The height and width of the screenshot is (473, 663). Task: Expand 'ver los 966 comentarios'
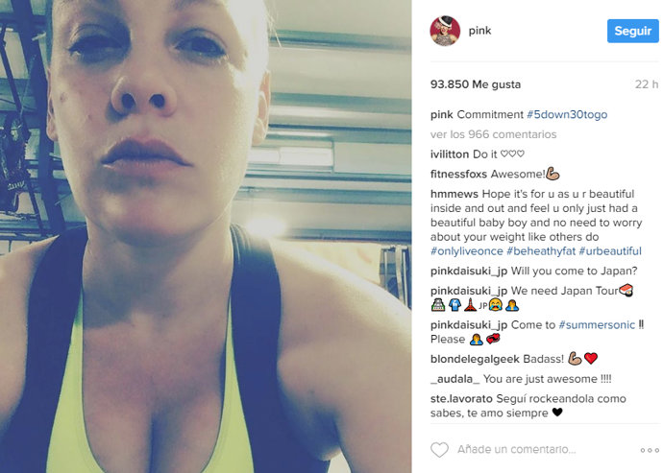point(493,134)
